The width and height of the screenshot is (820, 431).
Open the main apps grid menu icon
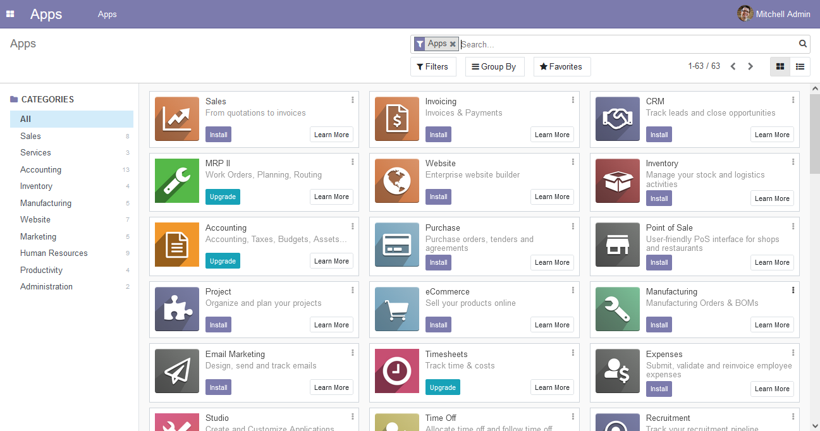coord(10,14)
